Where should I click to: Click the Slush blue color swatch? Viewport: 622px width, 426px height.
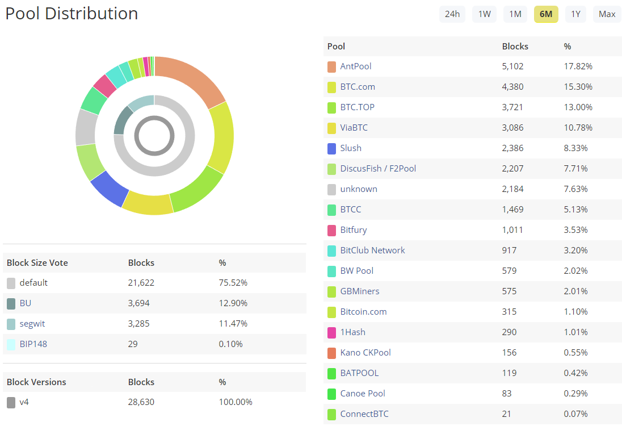pos(332,148)
